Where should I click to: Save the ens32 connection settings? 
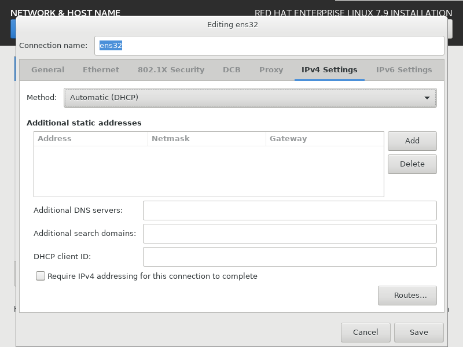point(418,332)
